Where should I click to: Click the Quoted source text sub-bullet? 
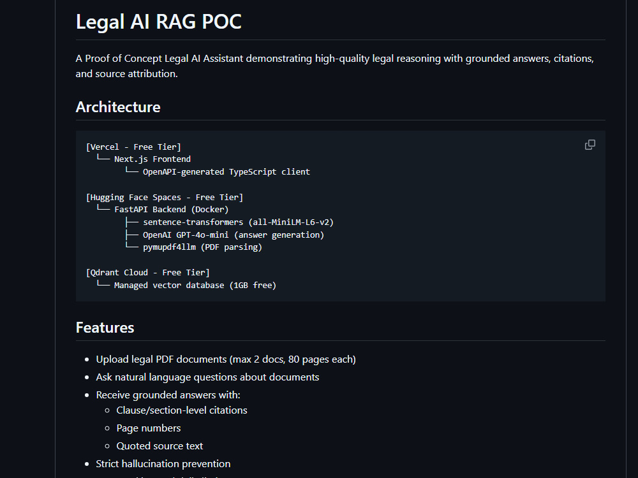click(x=159, y=446)
